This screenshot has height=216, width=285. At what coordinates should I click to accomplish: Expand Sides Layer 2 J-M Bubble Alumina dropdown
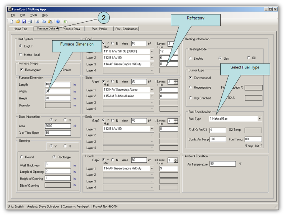tap(152, 96)
